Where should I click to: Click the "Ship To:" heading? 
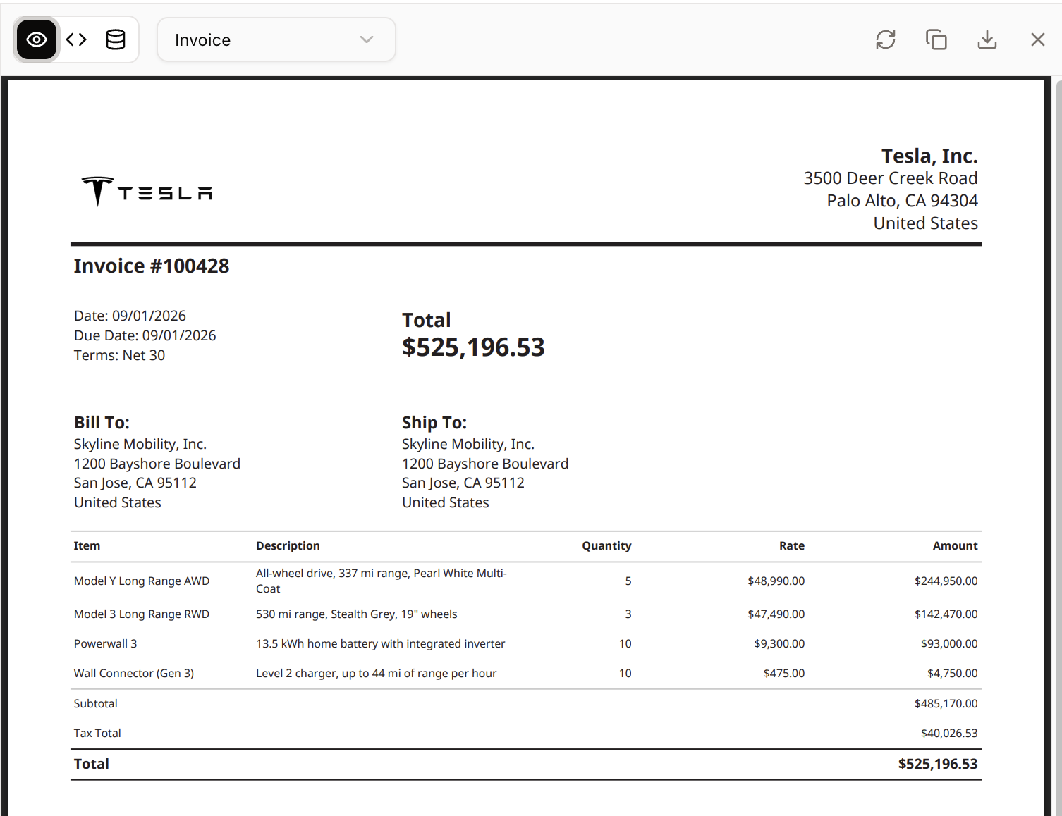[x=434, y=422]
